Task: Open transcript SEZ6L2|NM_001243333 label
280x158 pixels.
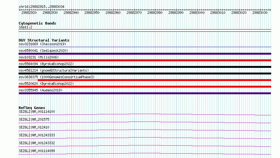Action: (x=37, y=135)
